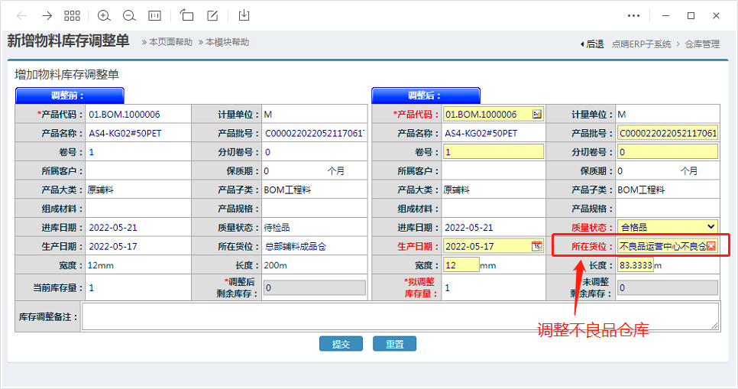This screenshot has height=389, width=738.
Task: Click the download/save icon in toolbar
Action: coord(244,15)
